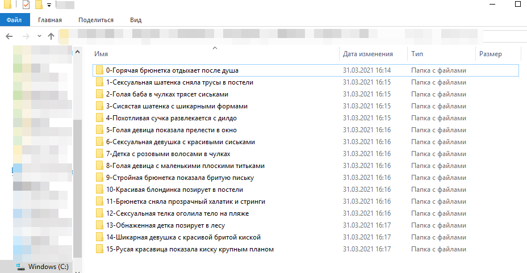Open the Файл ribbon tab
The height and width of the screenshot is (273, 527).
pyautogui.click(x=14, y=20)
